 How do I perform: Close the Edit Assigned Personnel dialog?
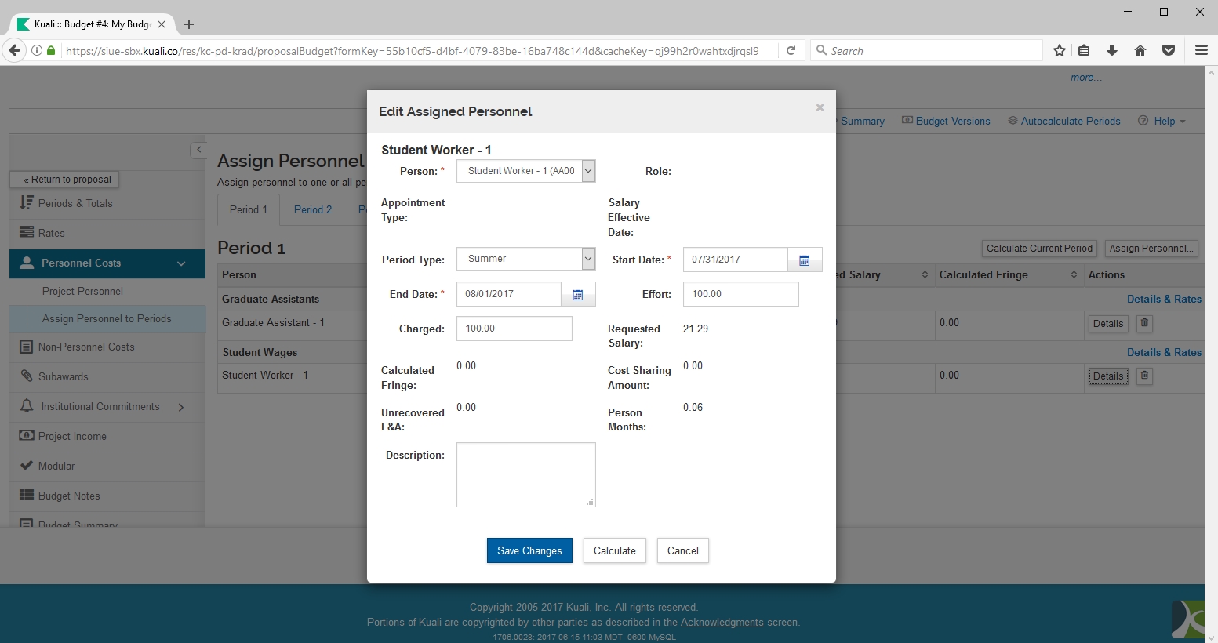(x=820, y=107)
